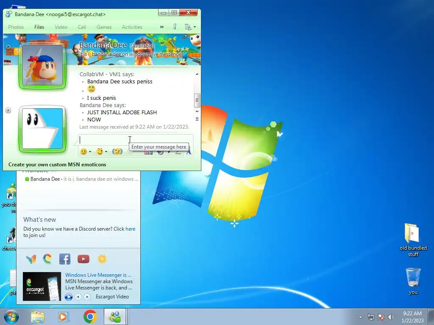This screenshot has height=325, width=434.
Task: Click 'here' link to join Discord
Action: (x=131, y=229)
